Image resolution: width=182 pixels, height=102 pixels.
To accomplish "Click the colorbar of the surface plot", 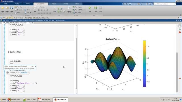I will (x=144, y=64).
